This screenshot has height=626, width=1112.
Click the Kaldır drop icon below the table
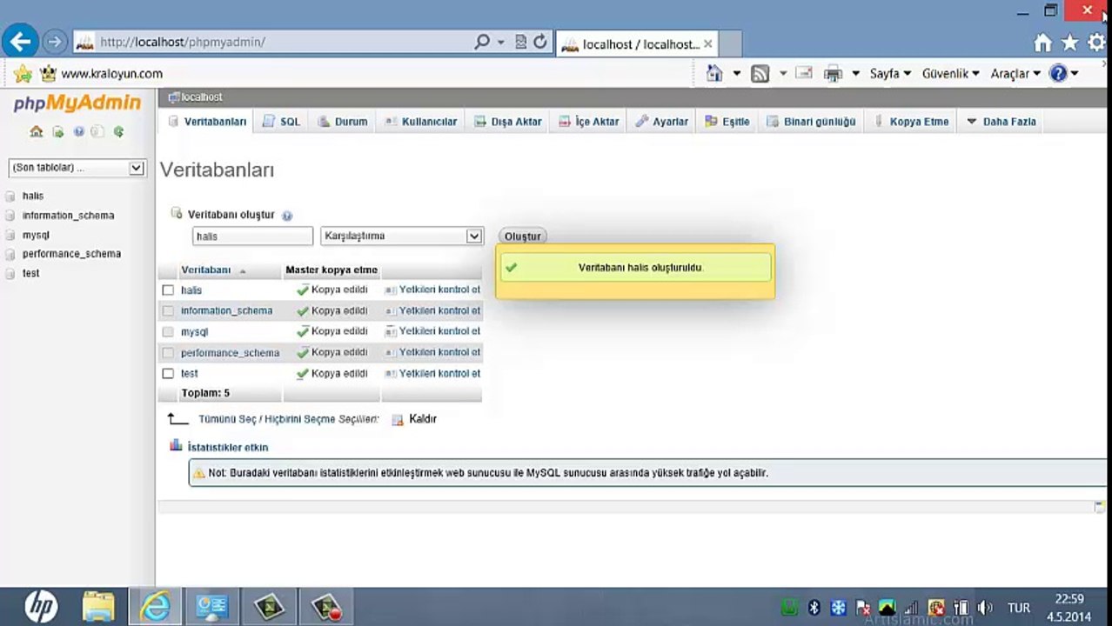coord(398,419)
